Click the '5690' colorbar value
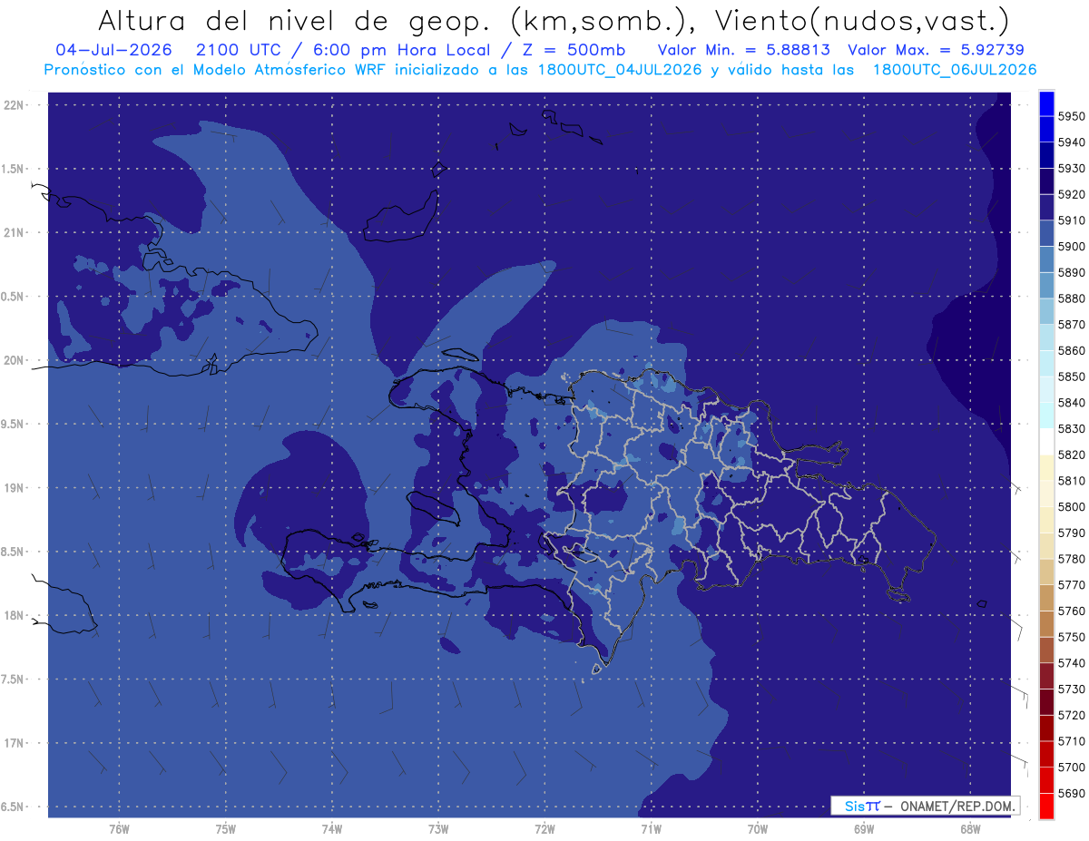The image size is (1089, 841). (1071, 793)
